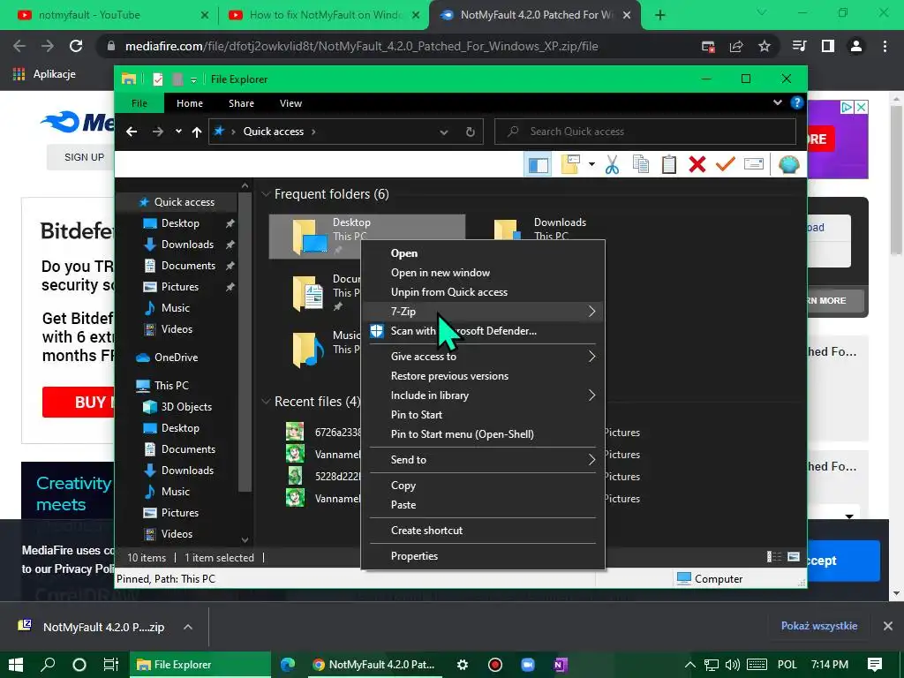Screen dimensions: 904x678
Task: Choose Open in new window from context menu
Action: pos(483,273)
